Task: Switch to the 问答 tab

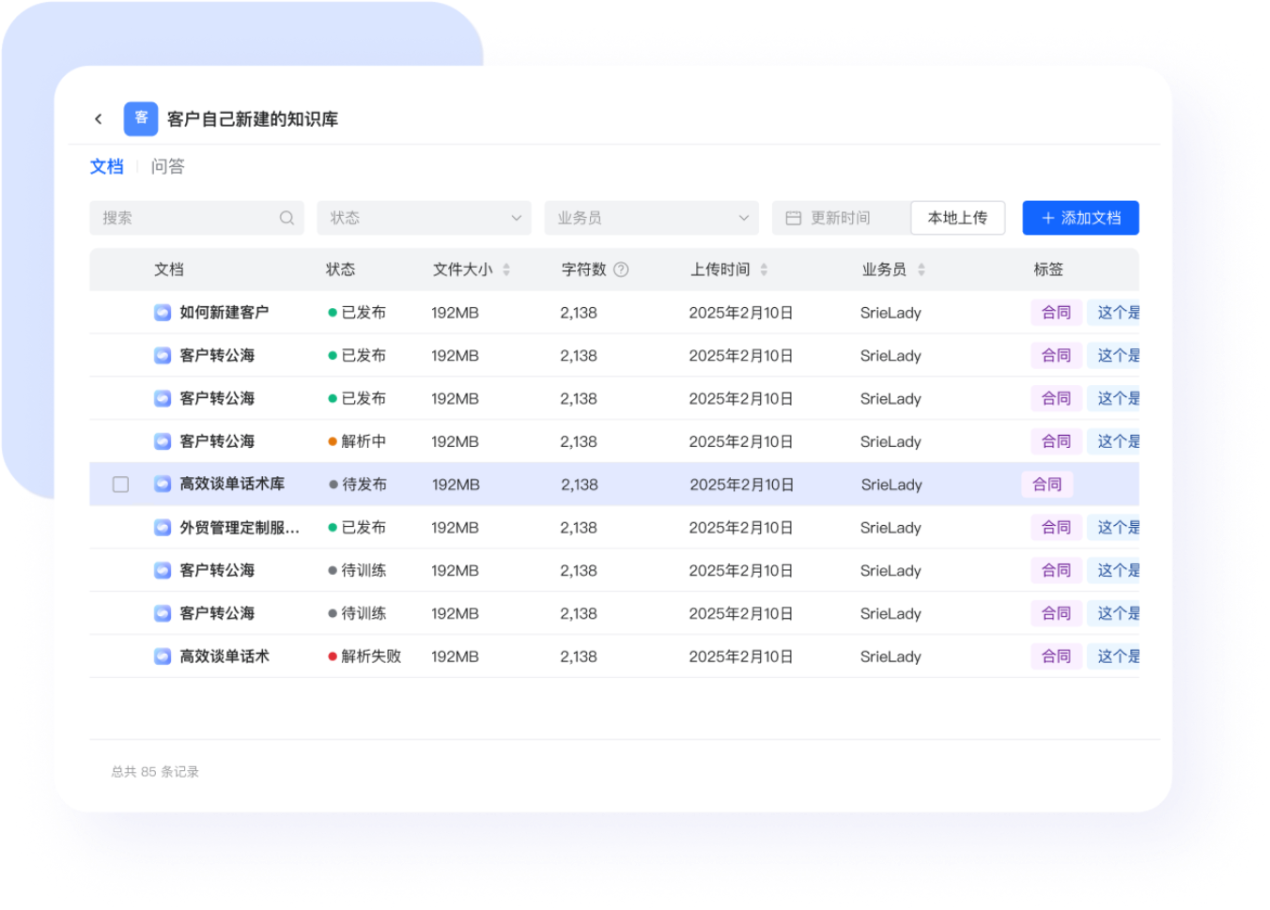Action: [x=168, y=166]
